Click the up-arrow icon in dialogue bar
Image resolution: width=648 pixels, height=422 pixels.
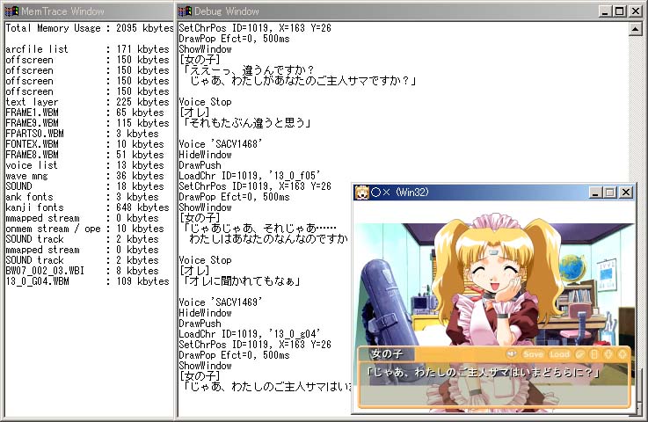(x=622, y=354)
